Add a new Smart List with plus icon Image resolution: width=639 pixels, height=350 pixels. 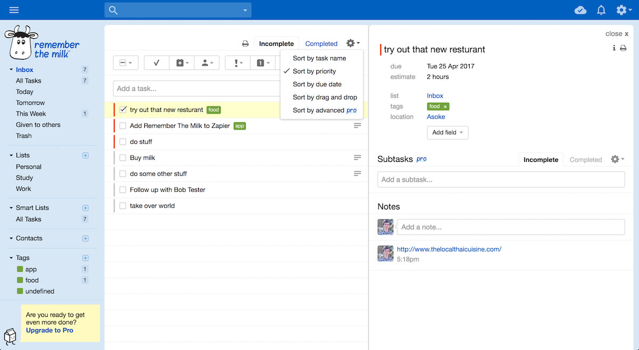[85, 208]
